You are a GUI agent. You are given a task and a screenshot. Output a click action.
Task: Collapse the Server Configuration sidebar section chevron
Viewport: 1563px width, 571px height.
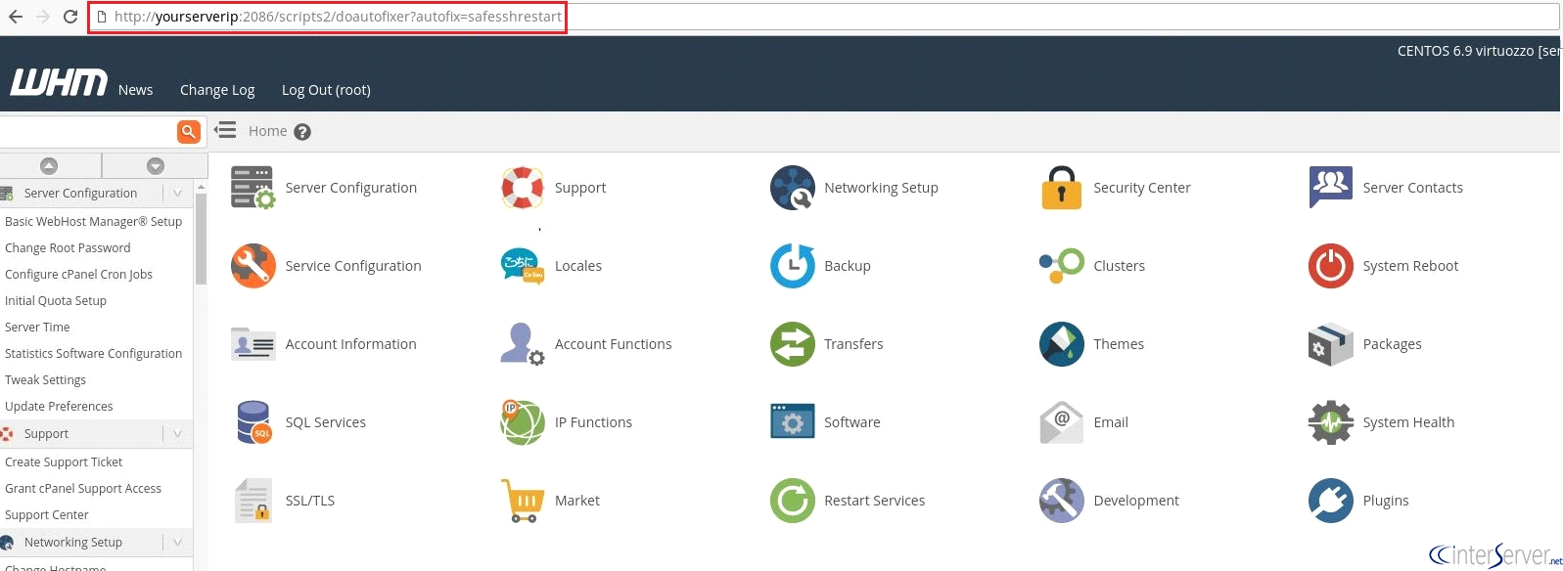pyautogui.click(x=177, y=194)
